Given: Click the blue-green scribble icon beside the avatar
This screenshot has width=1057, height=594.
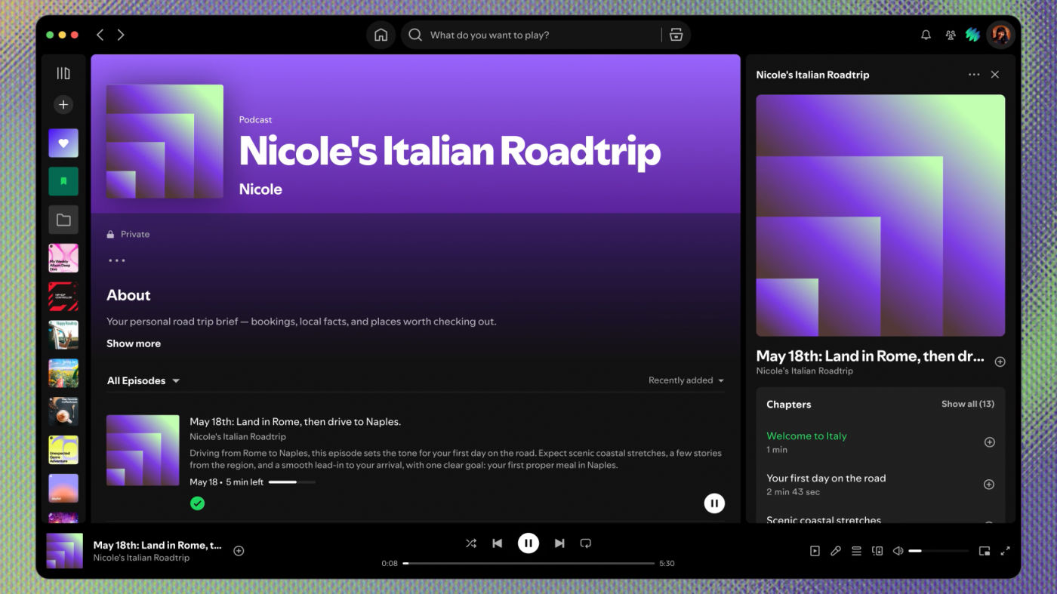Looking at the screenshot, I should [972, 35].
